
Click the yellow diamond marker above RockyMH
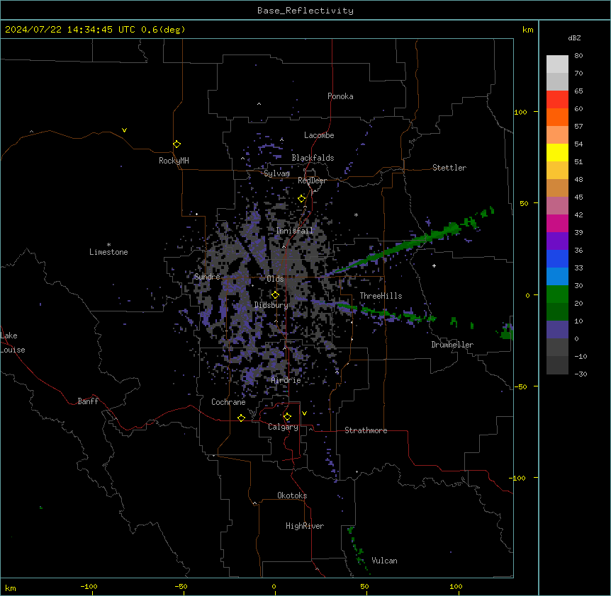pyautogui.click(x=177, y=144)
